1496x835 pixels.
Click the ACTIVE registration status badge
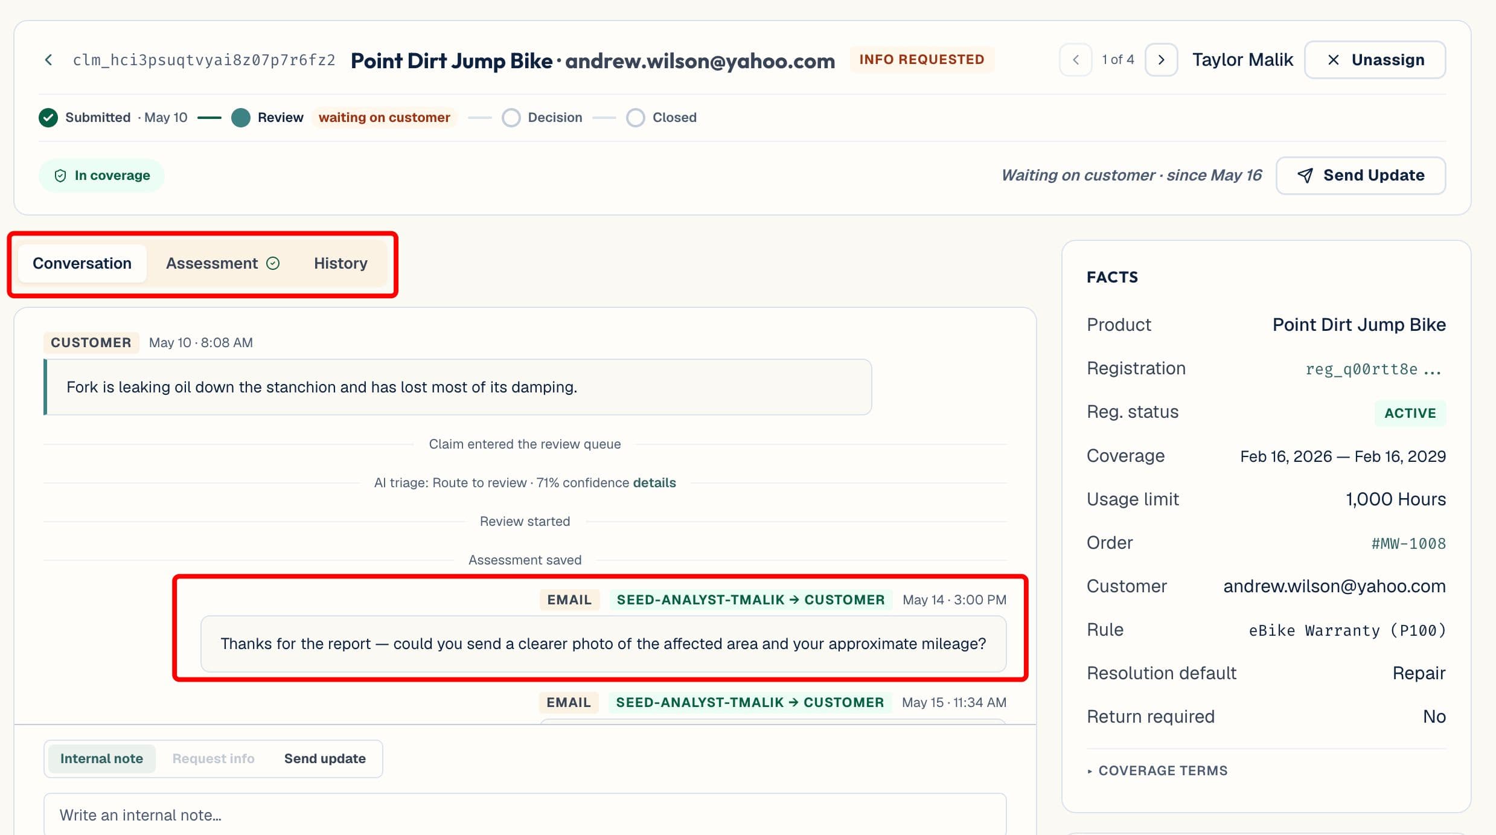point(1410,413)
